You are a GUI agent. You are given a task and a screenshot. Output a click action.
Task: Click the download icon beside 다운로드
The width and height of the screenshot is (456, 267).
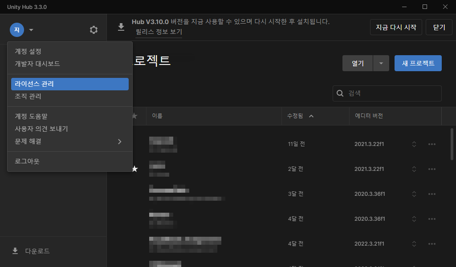[15, 251]
